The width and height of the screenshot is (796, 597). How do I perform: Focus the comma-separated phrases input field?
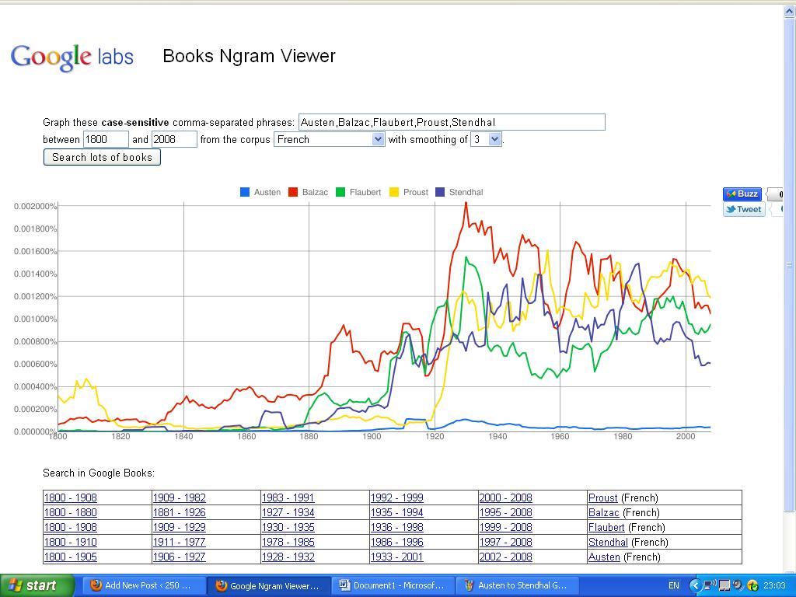click(x=452, y=122)
